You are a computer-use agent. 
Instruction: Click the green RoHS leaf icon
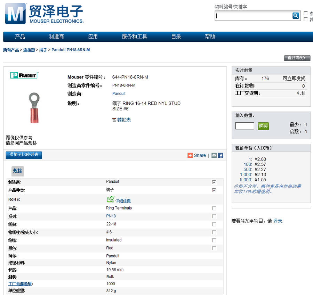pos(110,200)
